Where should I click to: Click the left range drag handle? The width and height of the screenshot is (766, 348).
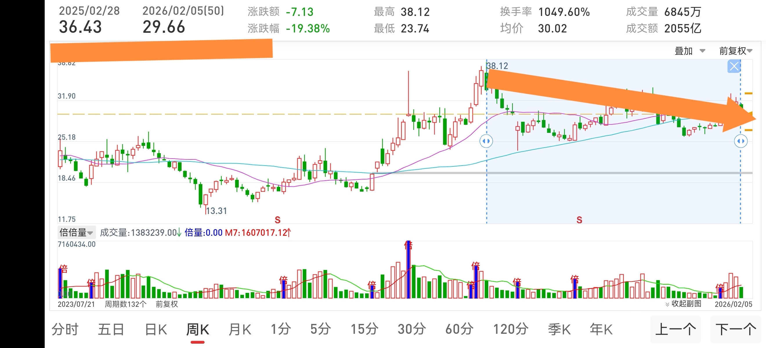pos(486,141)
